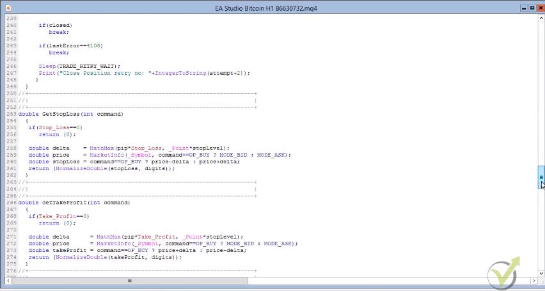Click the Java icon in the title bar
This screenshot has height=291, width=545.
point(7,8)
